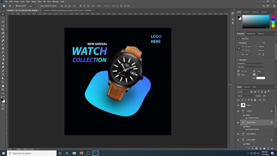Open the Window menu
277x156 pixels.
point(55,2)
